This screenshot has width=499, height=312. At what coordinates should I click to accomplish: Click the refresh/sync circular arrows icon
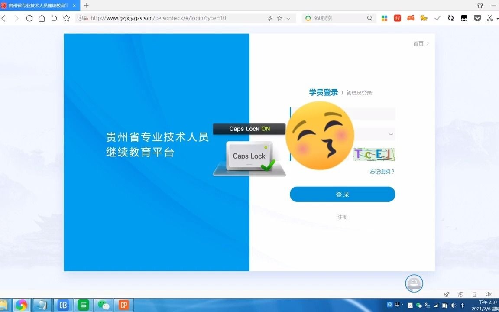[x=451, y=18]
